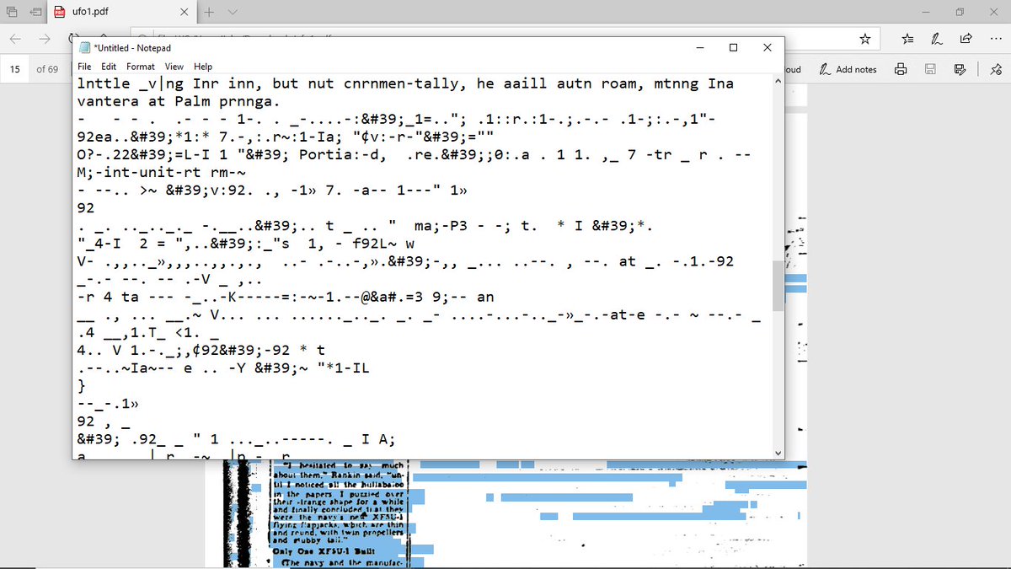The image size is (1011, 569).
Task: Open the tabs you've set aside in Edge
Action: (x=13, y=13)
